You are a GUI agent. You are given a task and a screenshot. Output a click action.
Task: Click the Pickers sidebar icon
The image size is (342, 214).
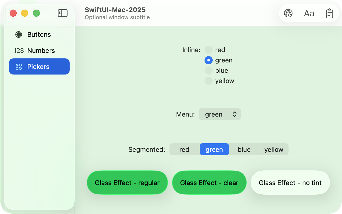click(19, 67)
